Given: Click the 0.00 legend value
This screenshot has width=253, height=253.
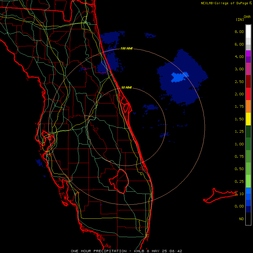Looking at the screenshot, I should (239, 206).
